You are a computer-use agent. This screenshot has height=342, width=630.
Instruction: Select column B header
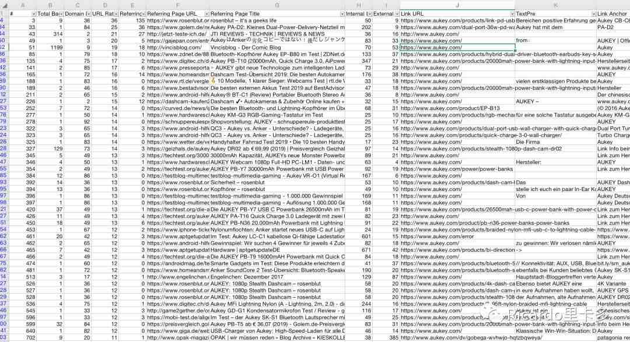click(51, 5)
